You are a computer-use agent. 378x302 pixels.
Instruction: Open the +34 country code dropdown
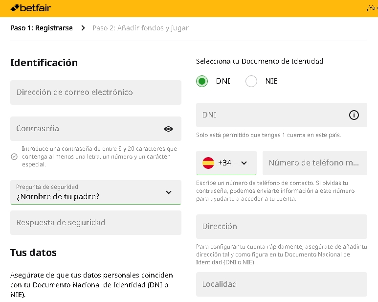tap(226, 163)
